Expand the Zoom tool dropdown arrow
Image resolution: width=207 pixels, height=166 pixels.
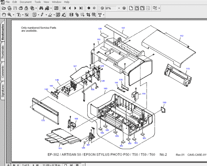[13, 15]
